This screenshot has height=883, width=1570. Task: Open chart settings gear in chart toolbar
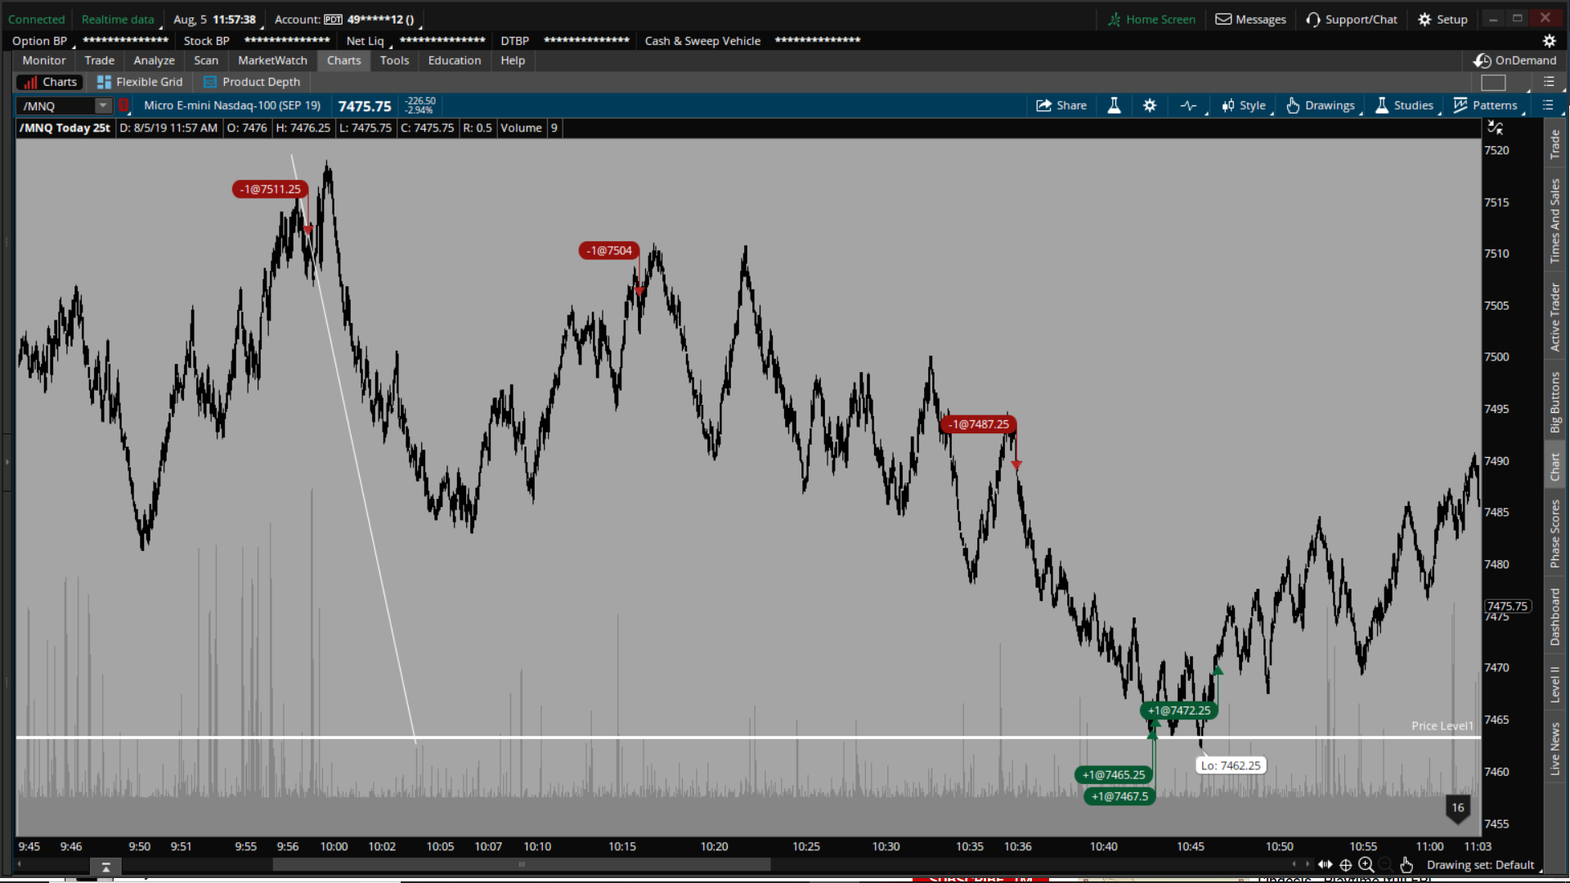[1150, 105]
